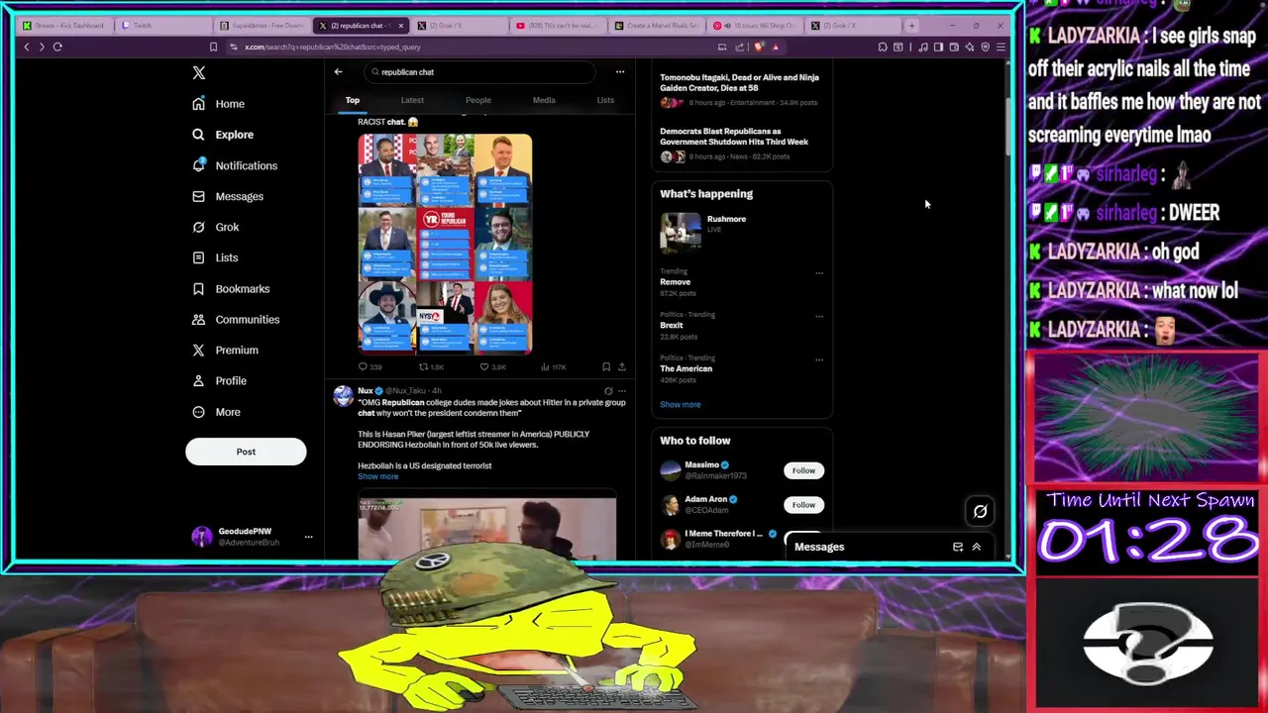Repost the post with 1.5K reposts
The height and width of the screenshot is (713, 1268).
click(431, 367)
